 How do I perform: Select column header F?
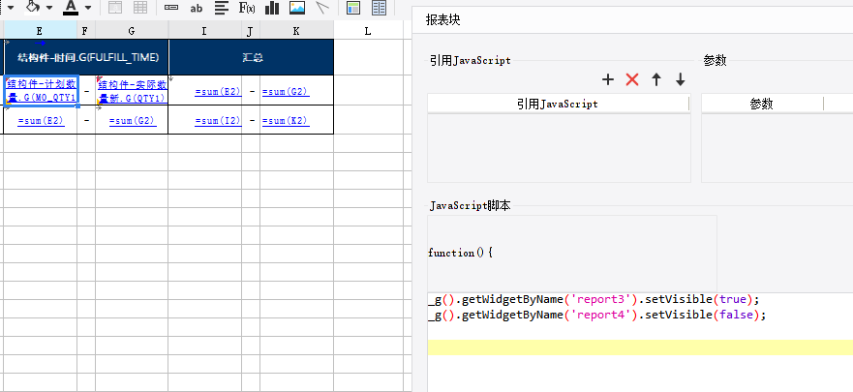point(86,31)
